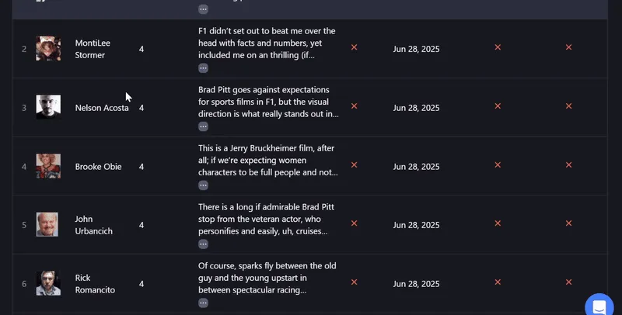
Task: Click the rightmost red X in Rick Romancito's row
Action: coord(569,282)
